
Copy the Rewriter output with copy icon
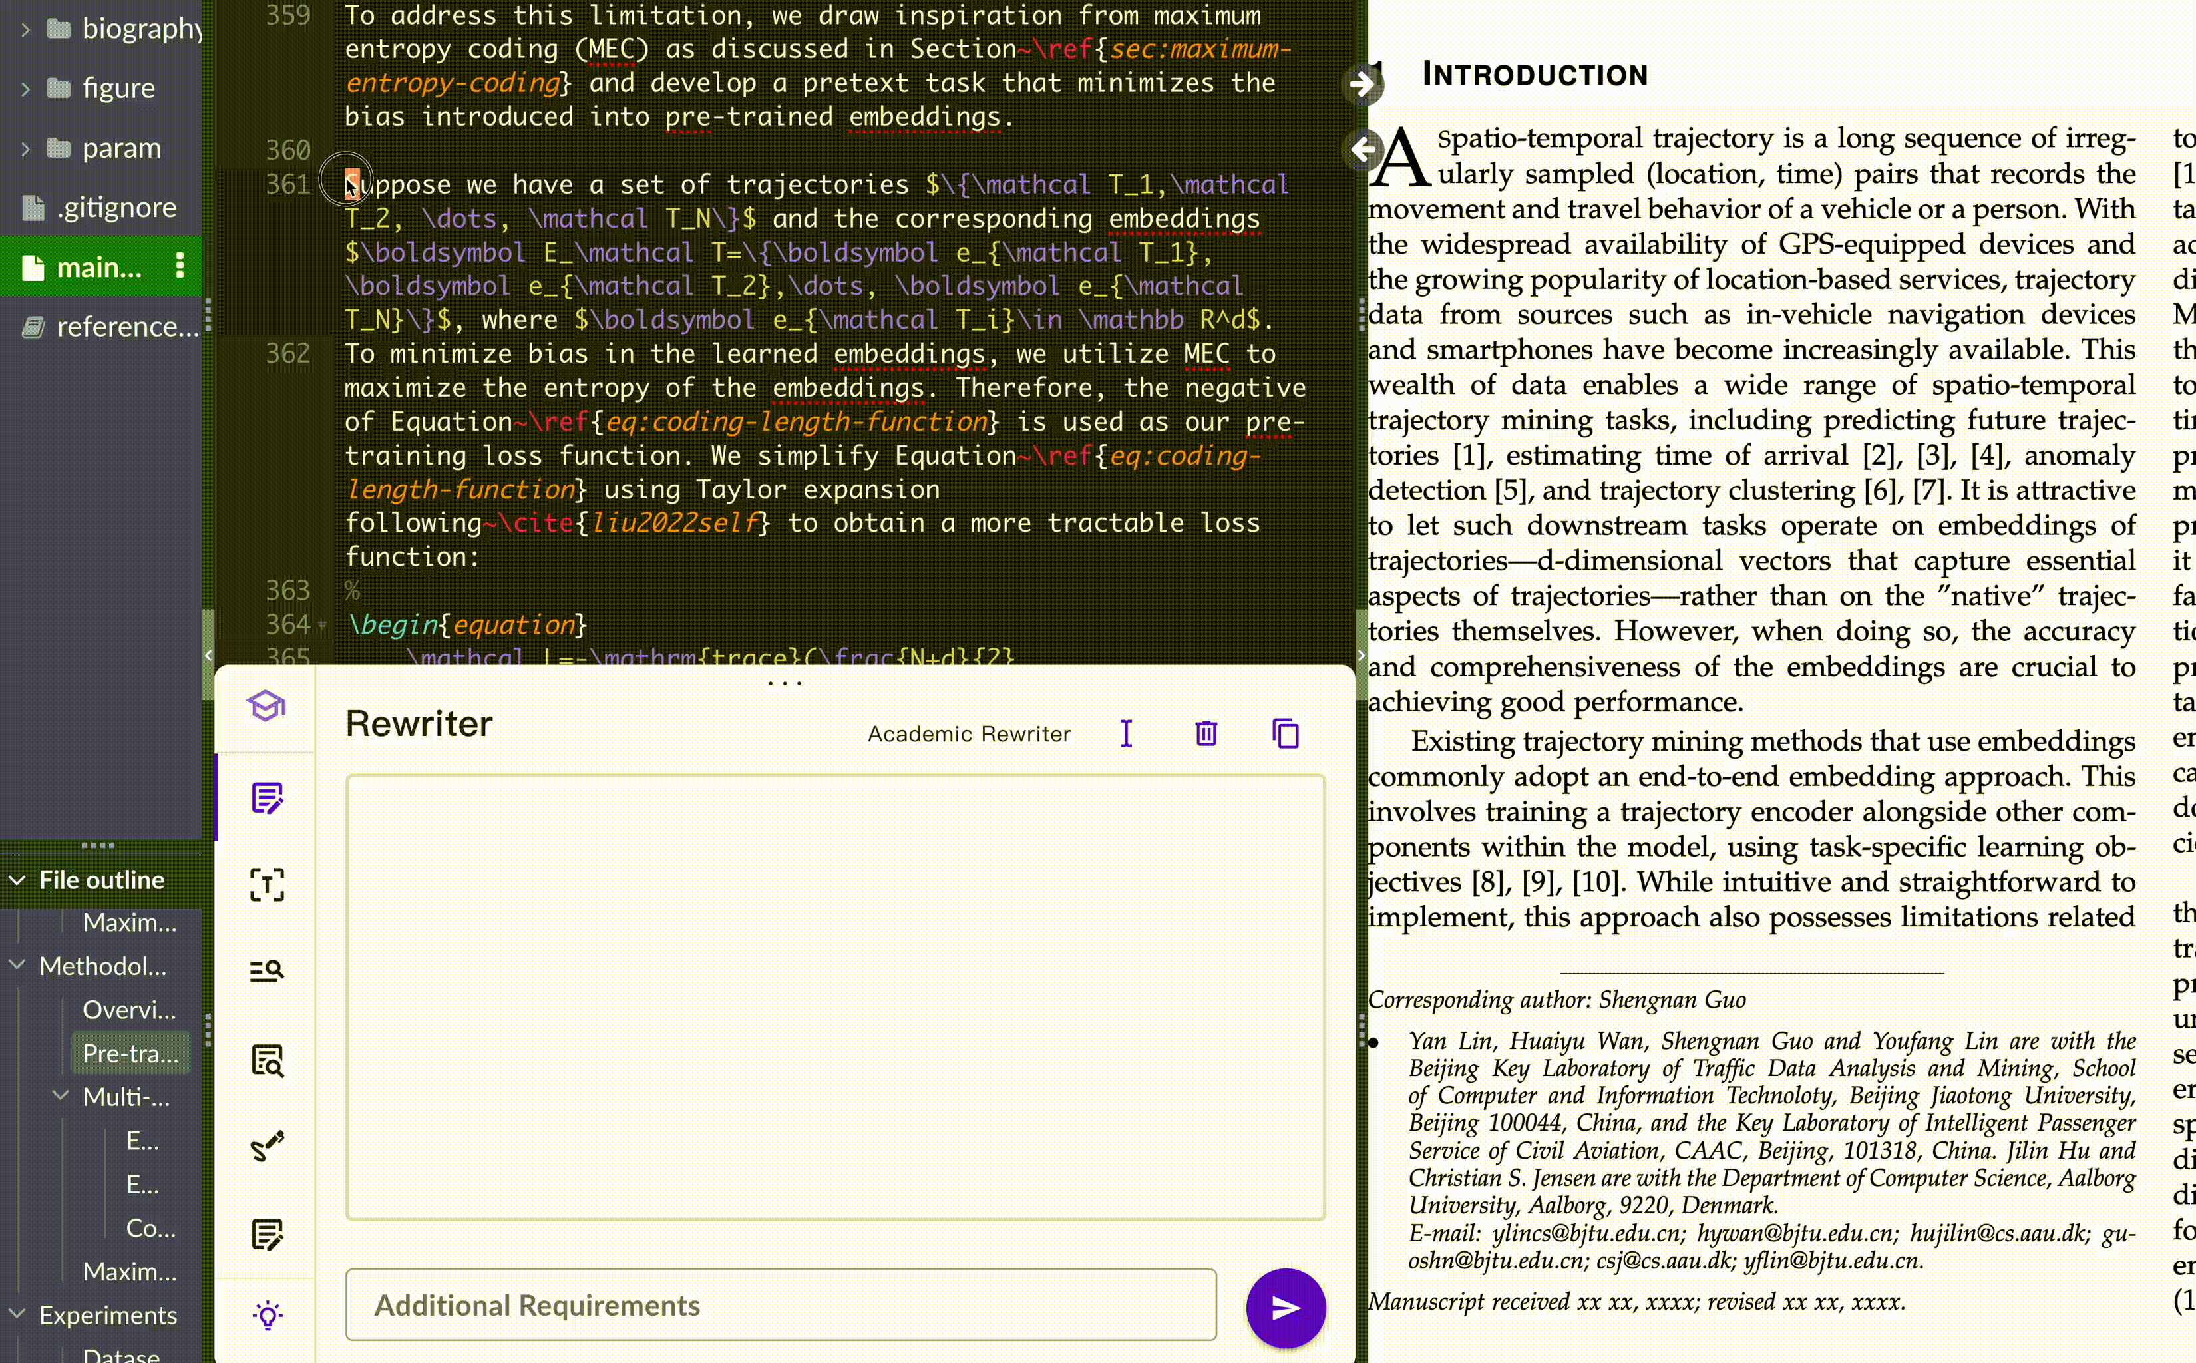tap(1285, 734)
